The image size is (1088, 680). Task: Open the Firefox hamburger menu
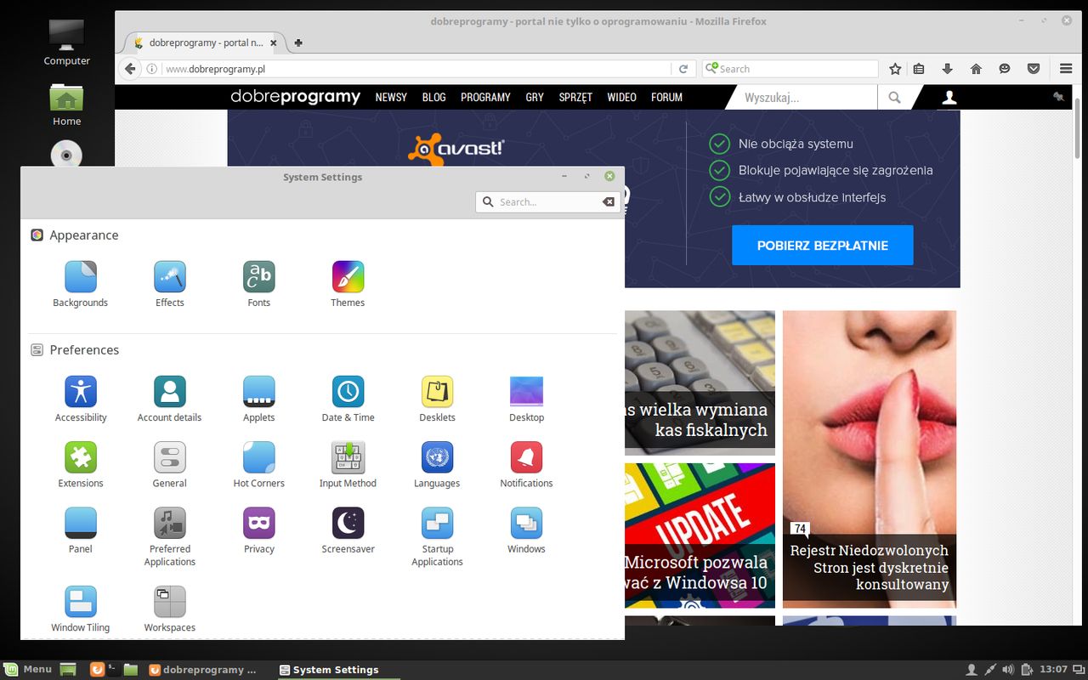point(1066,69)
